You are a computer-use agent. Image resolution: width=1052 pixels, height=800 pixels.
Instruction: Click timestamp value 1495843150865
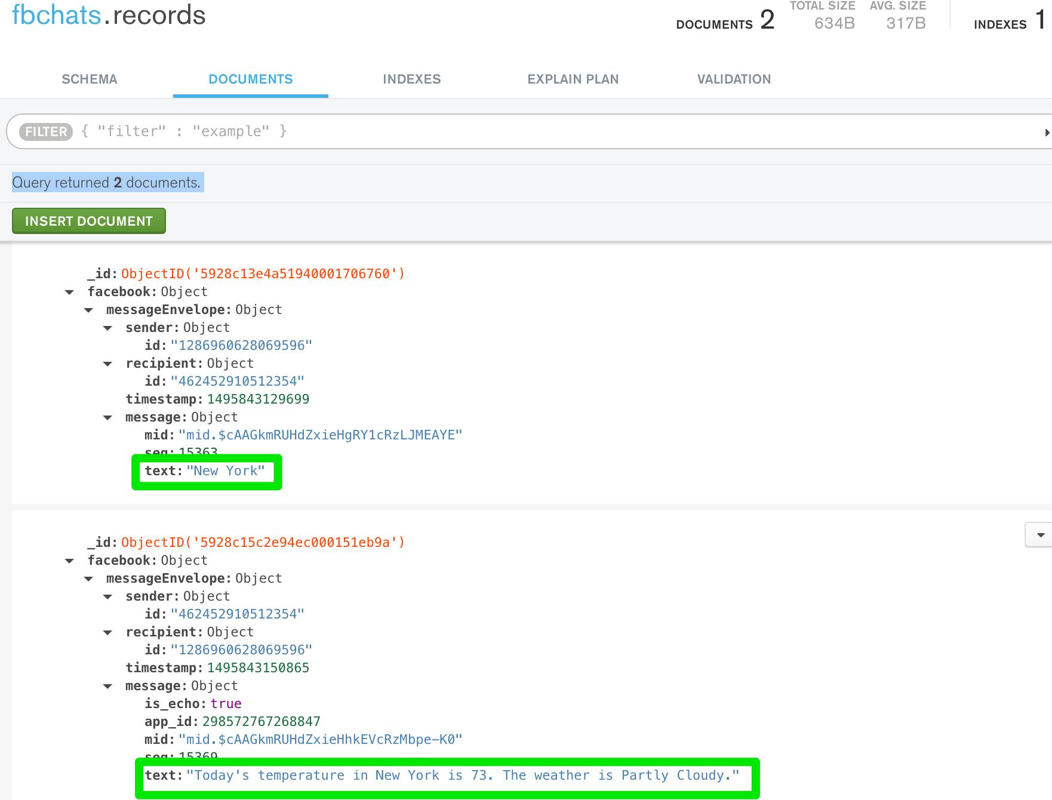(x=258, y=667)
